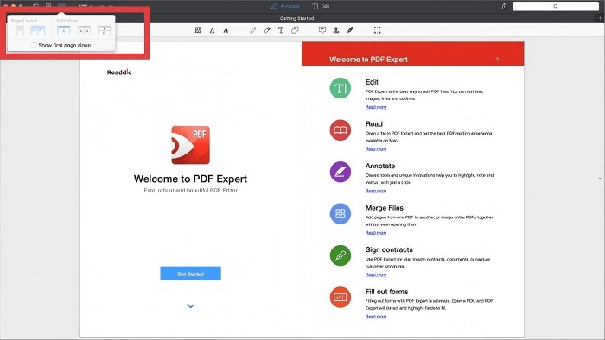Add a note comment
This screenshot has width=605, height=340.
pyautogui.click(x=322, y=30)
